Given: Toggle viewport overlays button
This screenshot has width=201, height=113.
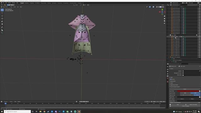Looking at the screenshot, I should (x=154, y=7).
